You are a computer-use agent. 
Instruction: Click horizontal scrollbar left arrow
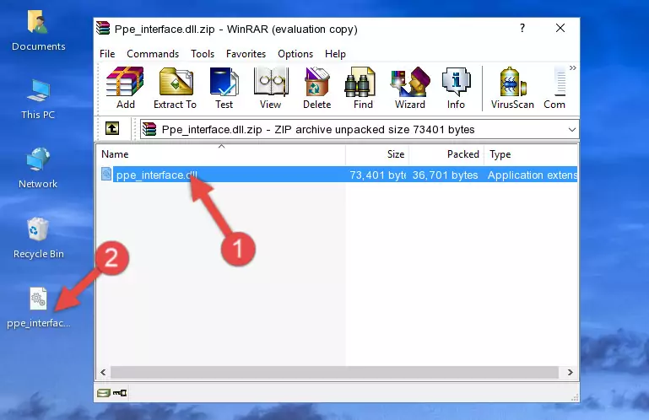click(103, 373)
